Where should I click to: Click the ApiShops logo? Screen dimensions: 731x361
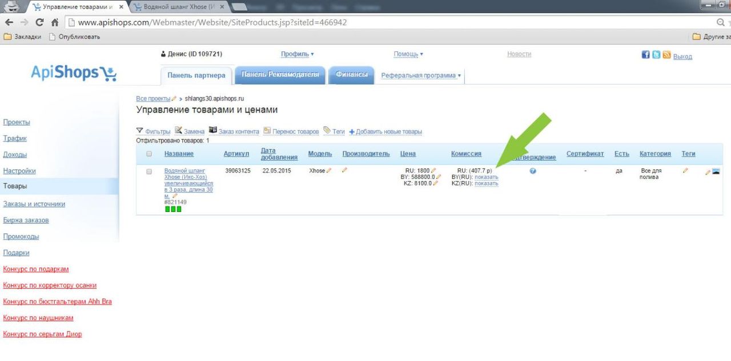pos(73,73)
